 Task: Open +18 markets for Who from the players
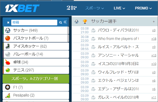click(154, 39)
